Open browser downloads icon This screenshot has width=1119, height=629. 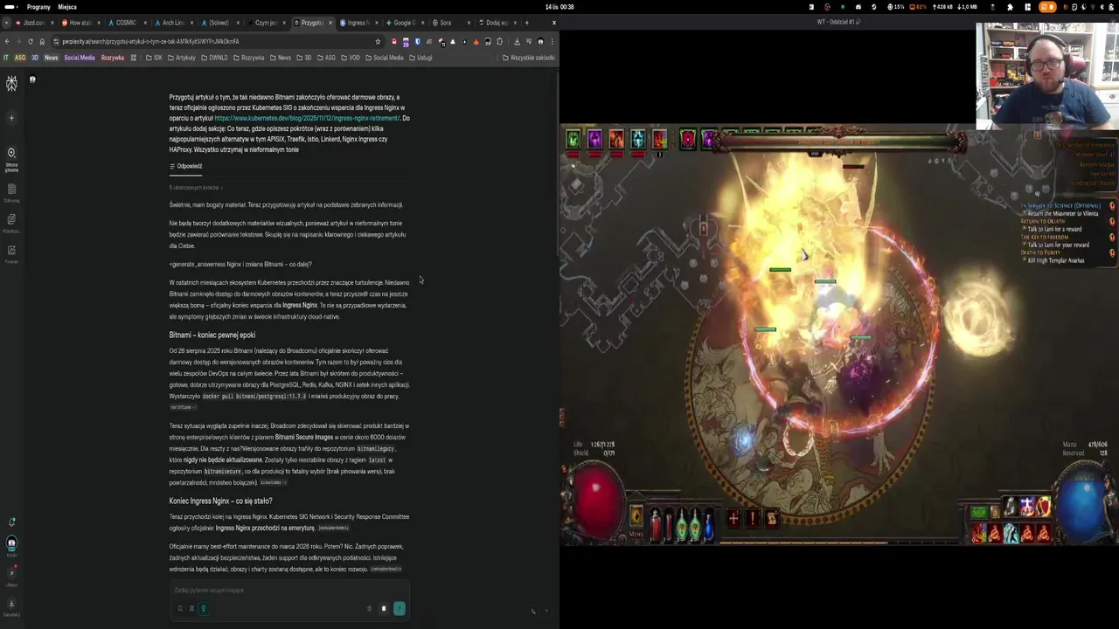pyautogui.click(x=517, y=41)
